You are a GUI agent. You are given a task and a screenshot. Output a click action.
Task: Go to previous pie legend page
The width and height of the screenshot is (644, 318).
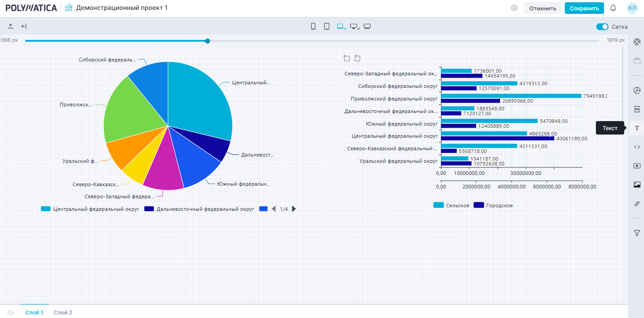(273, 209)
